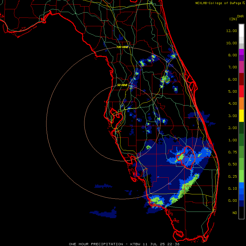246x246 pixels.
Task: Click the 0.10 legend value
Action: point(233,189)
